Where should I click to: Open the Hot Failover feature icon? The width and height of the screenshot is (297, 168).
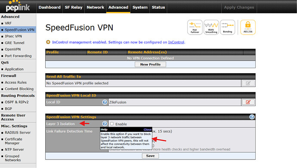(195, 27)
